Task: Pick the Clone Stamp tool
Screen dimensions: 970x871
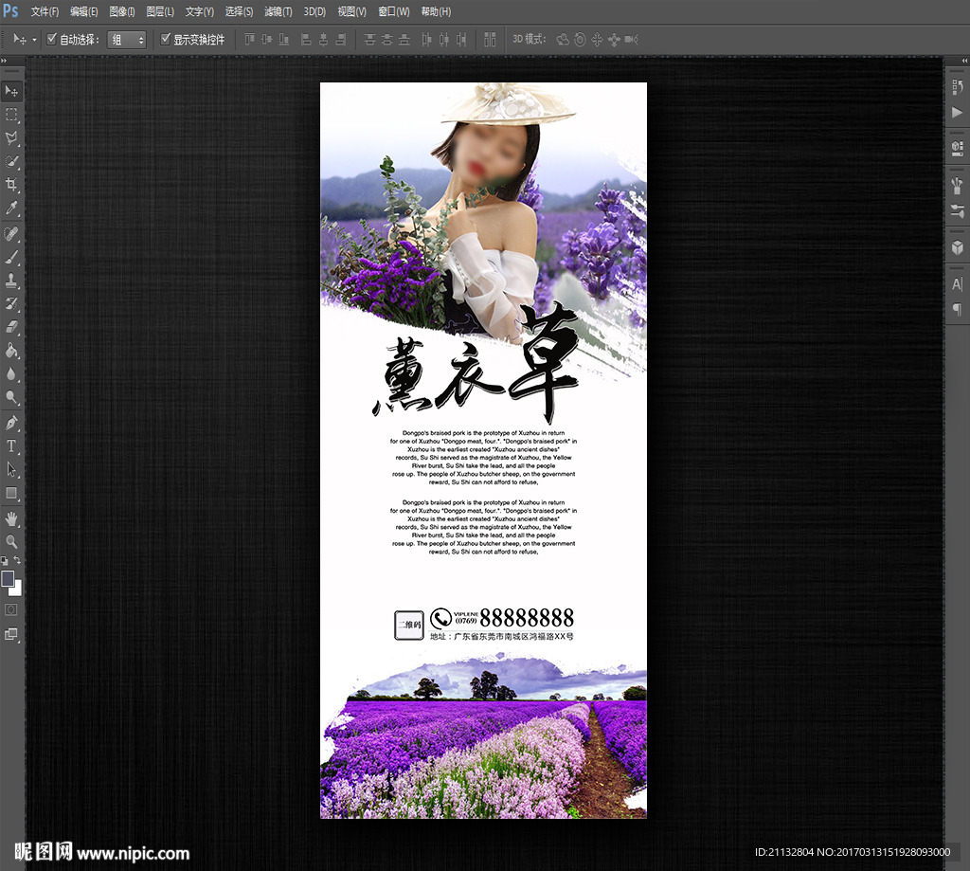Action: pos(11,281)
